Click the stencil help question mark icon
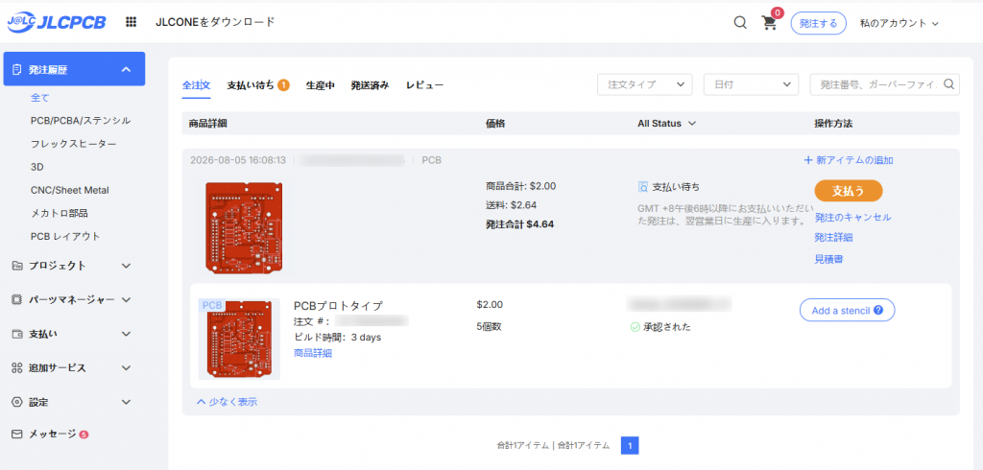Screen dimensions: 983x470 878,310
